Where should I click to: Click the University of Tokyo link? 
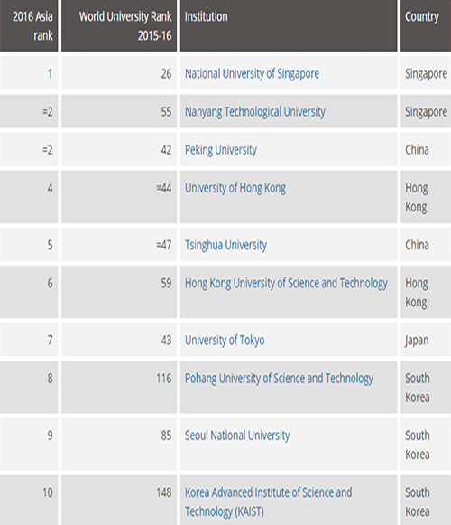click(x=225, y=341)
